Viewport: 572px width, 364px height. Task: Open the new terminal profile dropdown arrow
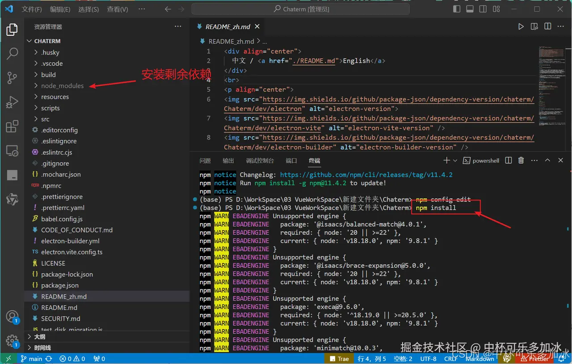(x=455, y=161)
